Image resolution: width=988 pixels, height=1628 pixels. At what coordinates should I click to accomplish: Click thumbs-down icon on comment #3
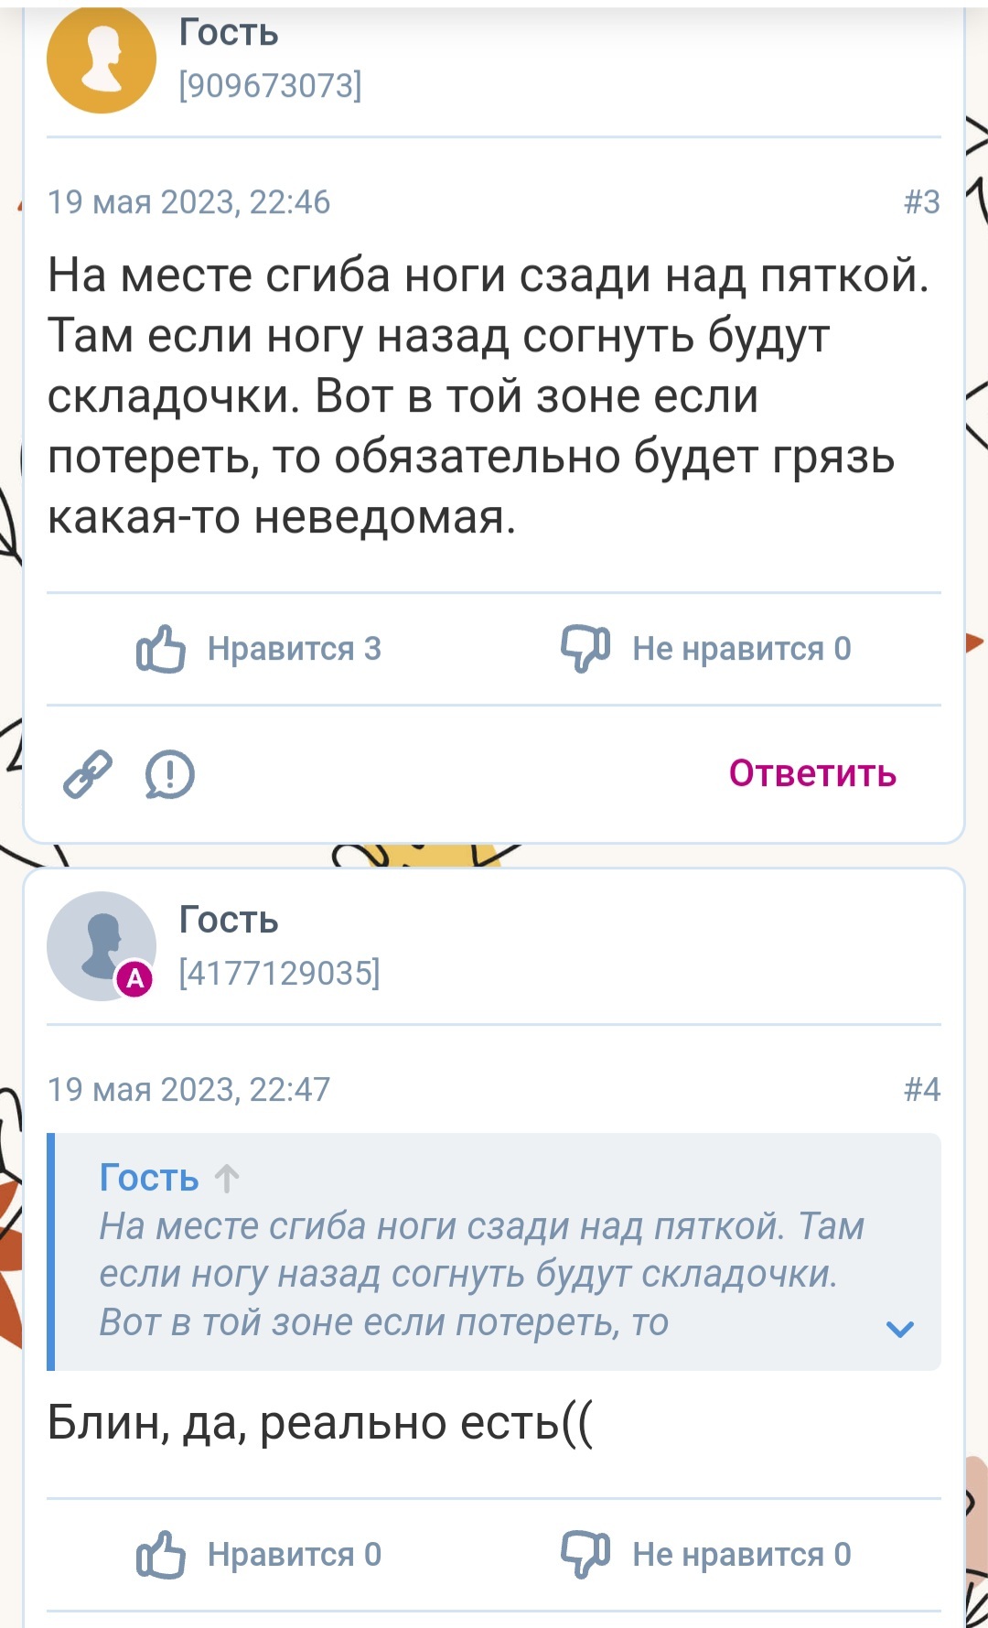pos(585,649)
